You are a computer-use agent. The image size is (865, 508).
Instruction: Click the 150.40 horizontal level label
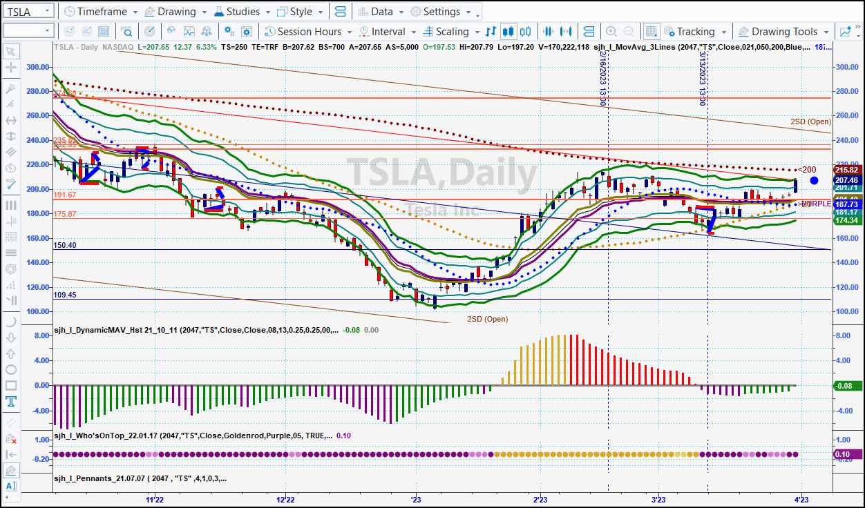(x=65, y=245)
